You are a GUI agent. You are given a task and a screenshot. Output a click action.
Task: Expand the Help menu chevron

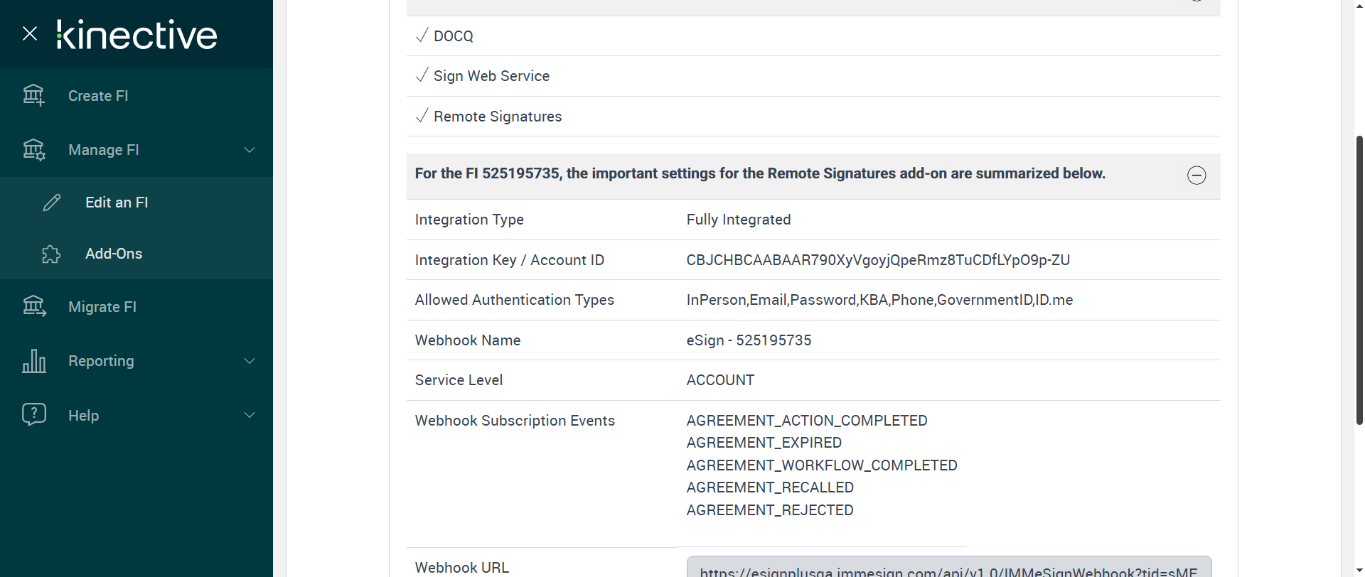coord(250,415)
